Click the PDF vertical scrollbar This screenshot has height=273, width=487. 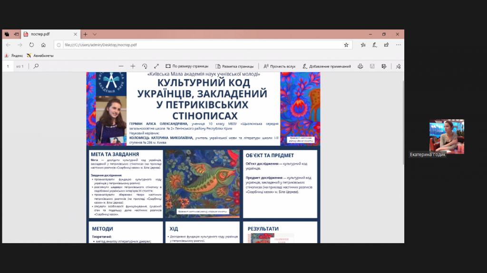click(x=403, y=122)
